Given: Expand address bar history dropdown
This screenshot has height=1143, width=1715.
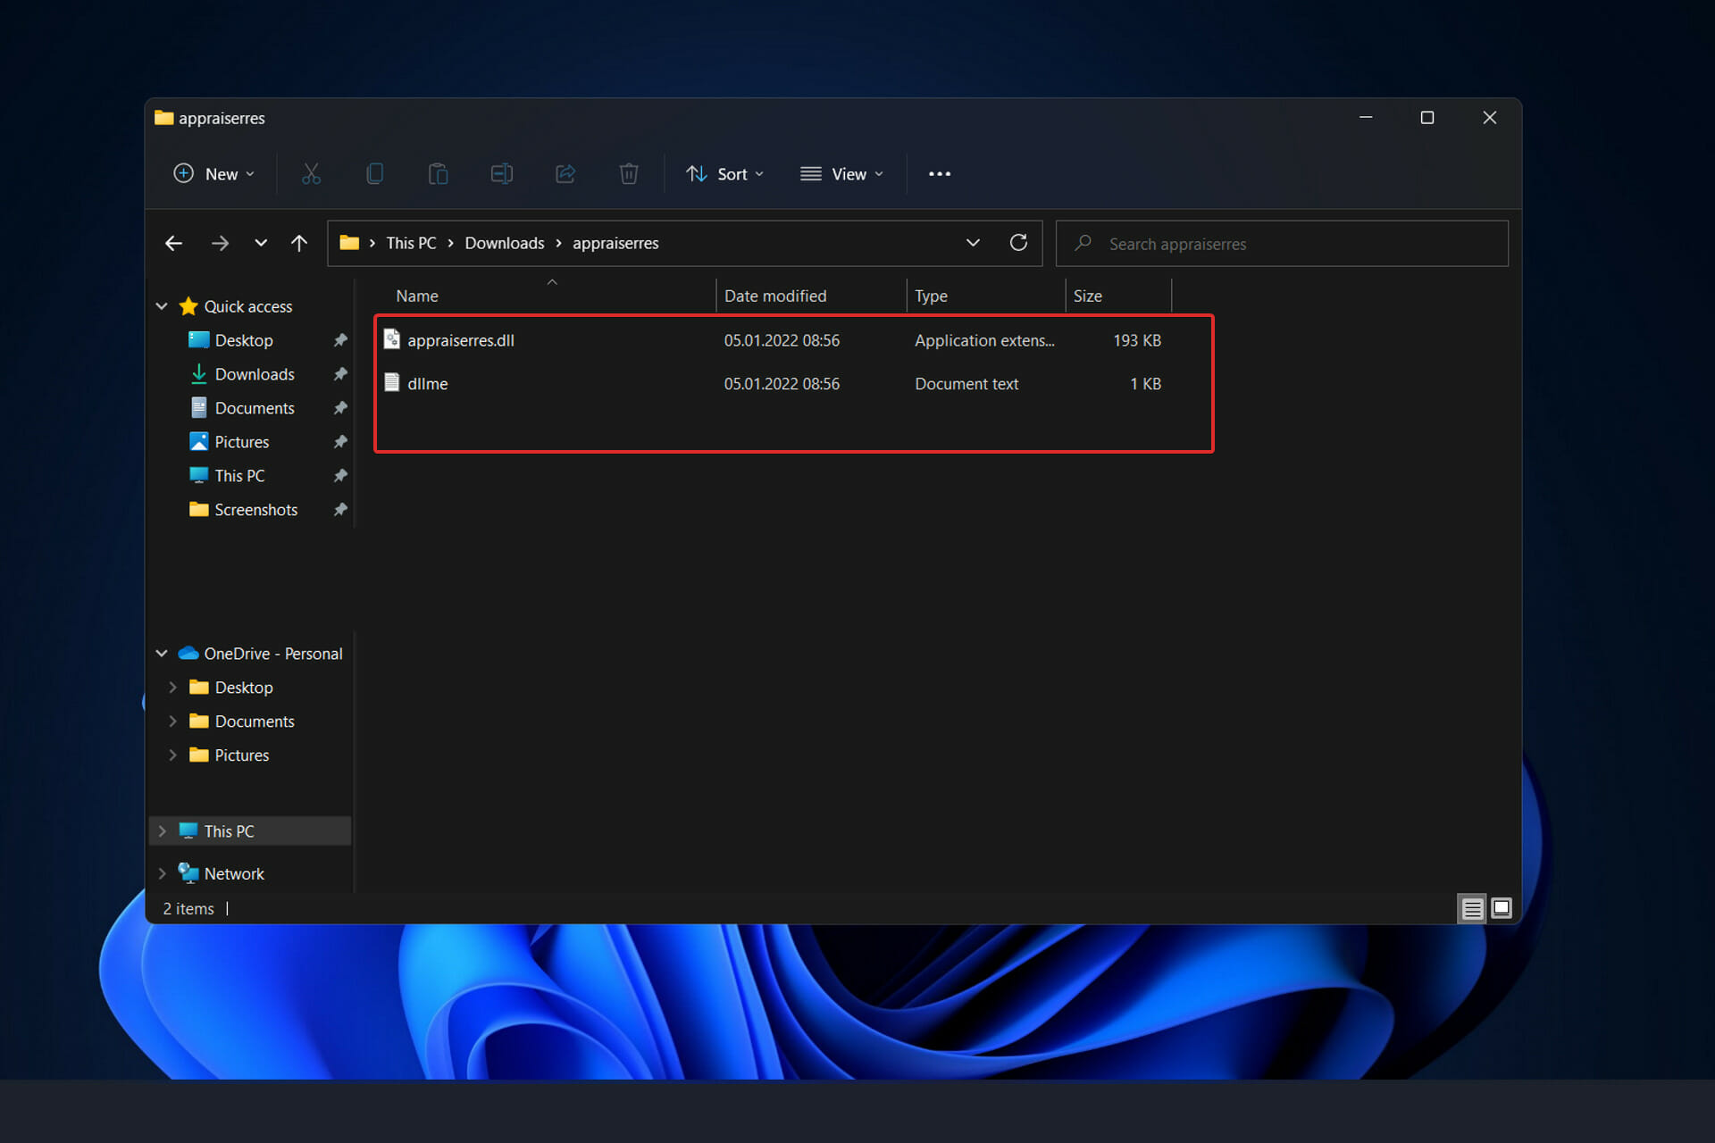Looking at the screenshot, I should coord(973,243).
